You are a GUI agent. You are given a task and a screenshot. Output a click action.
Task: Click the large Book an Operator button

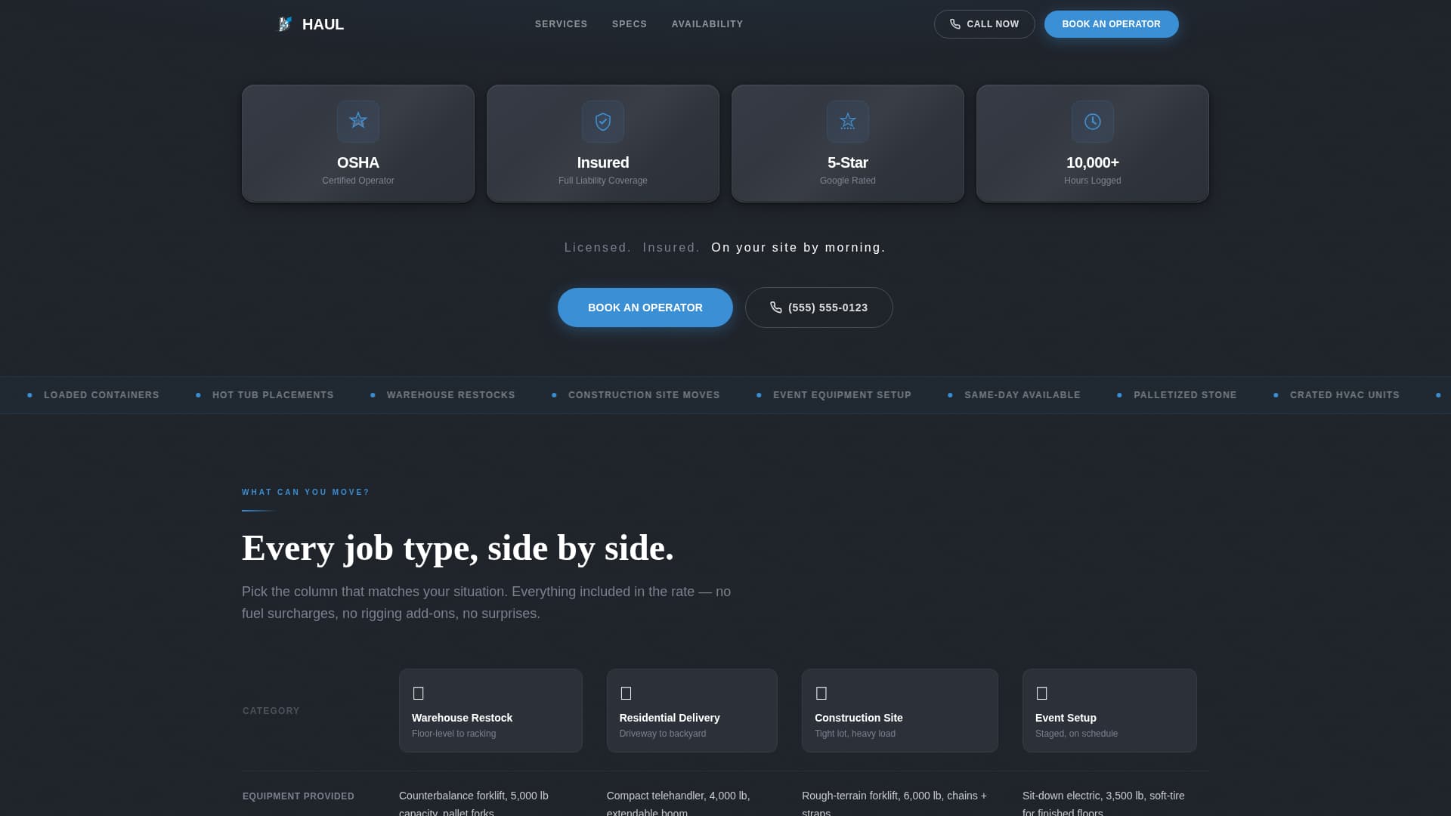645,308
